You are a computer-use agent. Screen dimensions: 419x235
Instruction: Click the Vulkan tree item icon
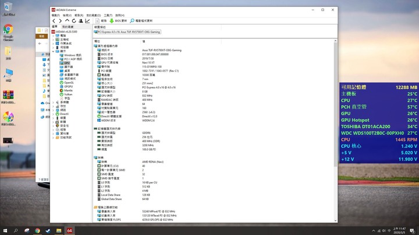click(62, 95)
